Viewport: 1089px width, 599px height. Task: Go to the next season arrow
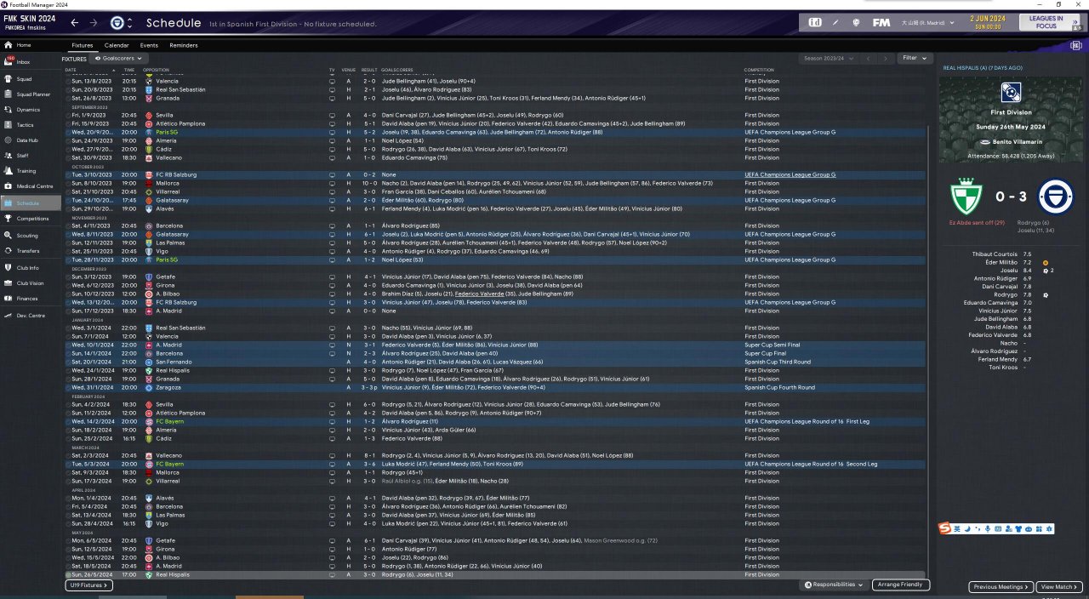tap(886, 58)
